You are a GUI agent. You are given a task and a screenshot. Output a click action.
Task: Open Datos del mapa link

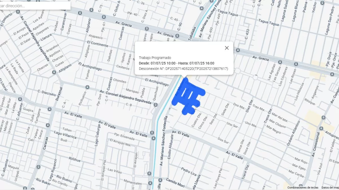point(330,187)
